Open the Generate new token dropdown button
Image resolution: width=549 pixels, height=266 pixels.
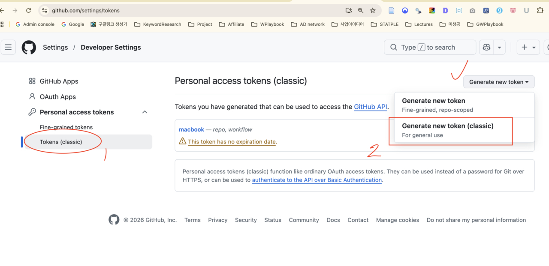(x=499, y=82)
